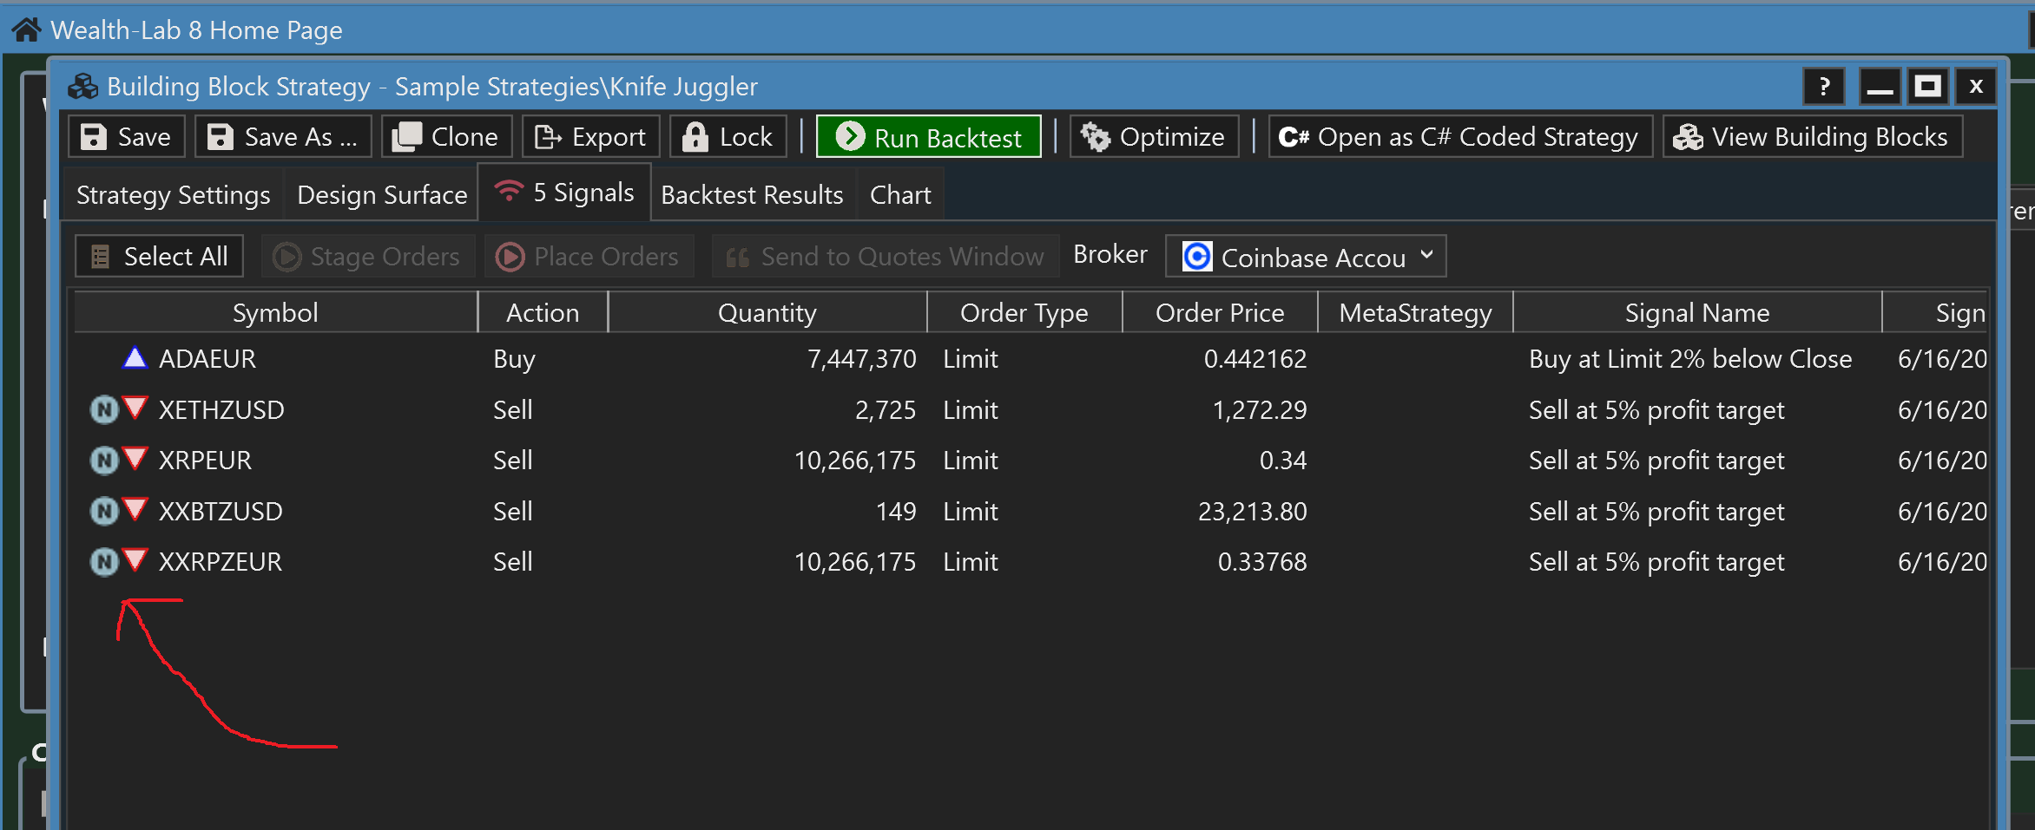
Task: Sort by the Action column header
Action: [x=543, y=312]
